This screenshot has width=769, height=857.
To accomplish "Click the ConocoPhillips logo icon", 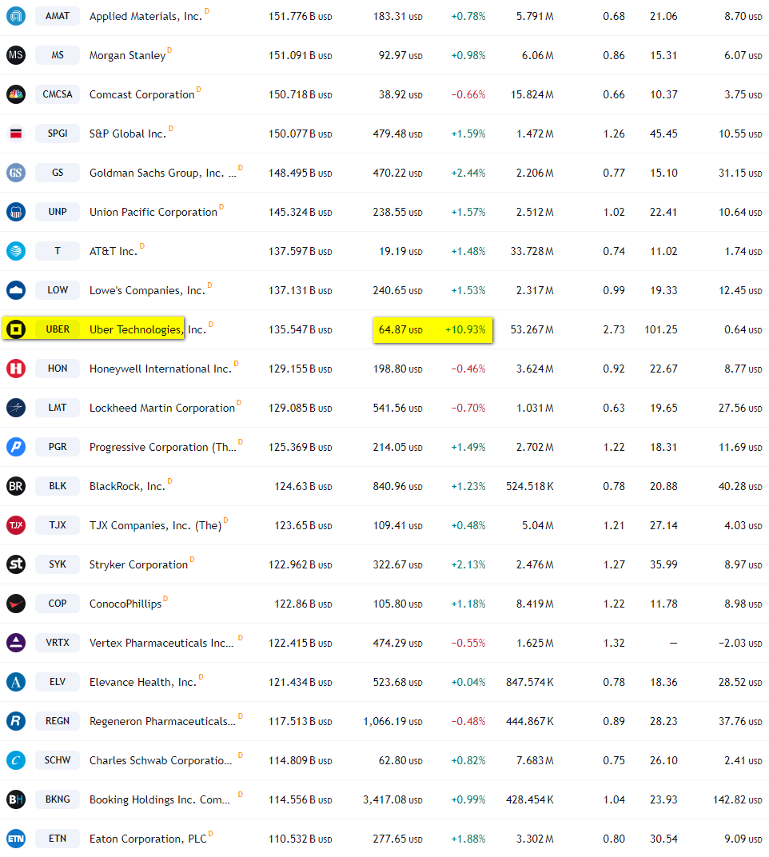I will [16, 604].
